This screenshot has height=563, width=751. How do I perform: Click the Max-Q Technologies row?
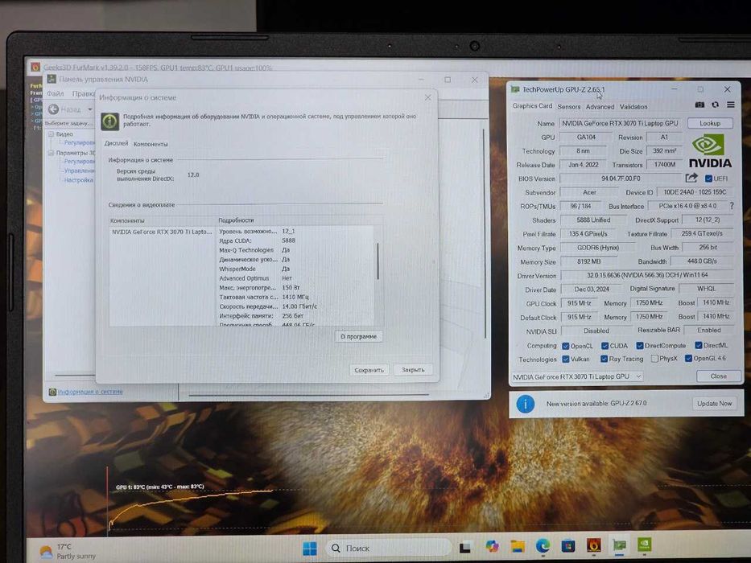pyautogui.click(x=295, y=250)
